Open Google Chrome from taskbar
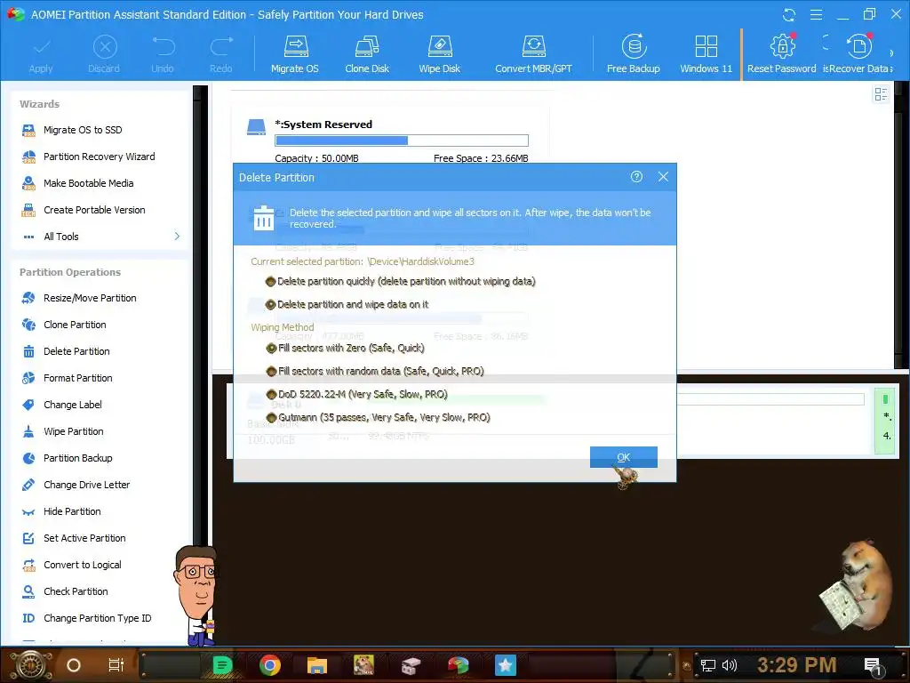The height and width of the screenshot is (683, 910). 270,665
